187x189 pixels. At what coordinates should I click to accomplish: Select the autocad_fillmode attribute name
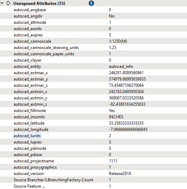(x=30, y=111)
